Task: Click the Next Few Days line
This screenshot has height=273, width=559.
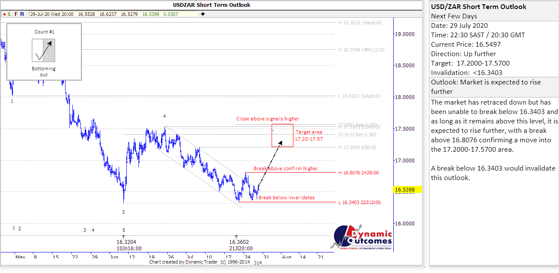Action: click(454, 16)
